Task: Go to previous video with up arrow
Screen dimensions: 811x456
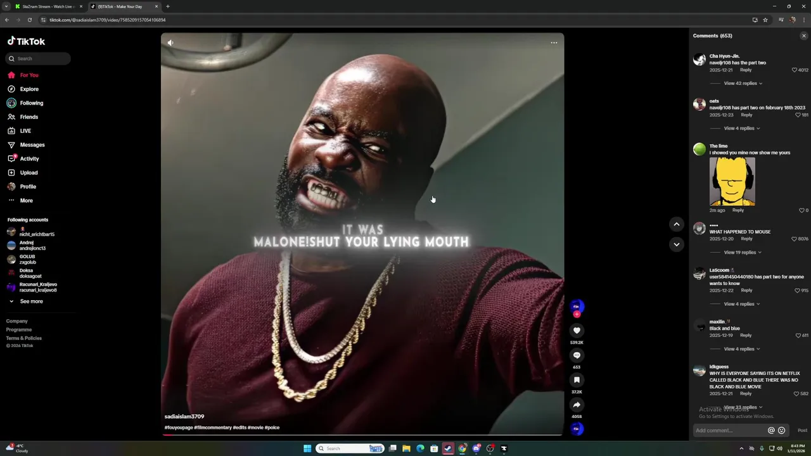Action: [x=677, y=224]
